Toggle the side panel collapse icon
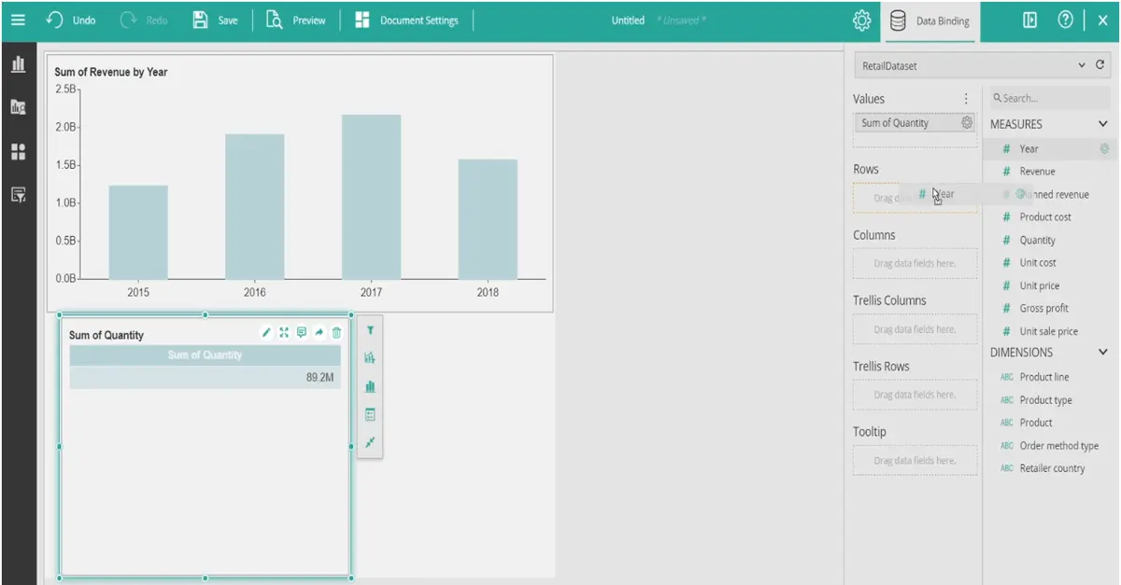 (x=1030, y=20)
